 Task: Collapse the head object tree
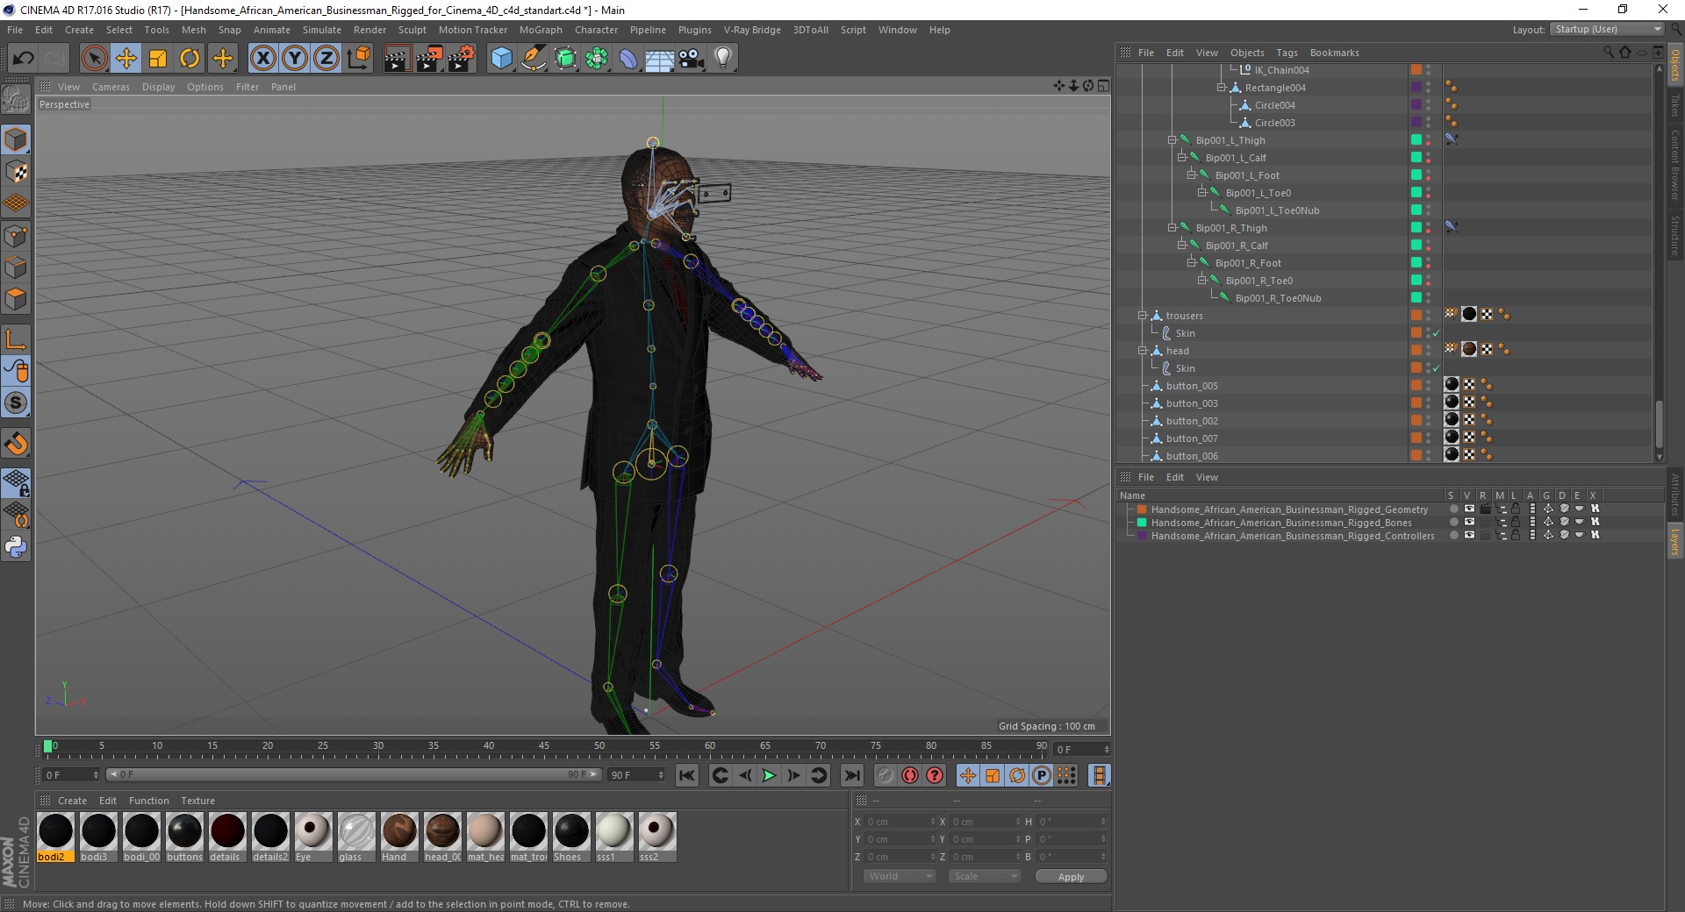pyautogui.click(x=1143, y=351)
